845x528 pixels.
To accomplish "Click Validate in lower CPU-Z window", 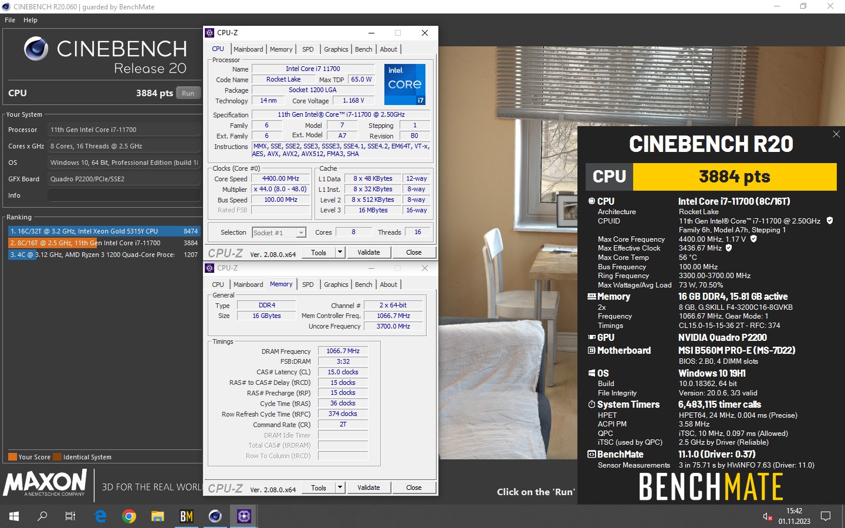I will pos(369,488).
